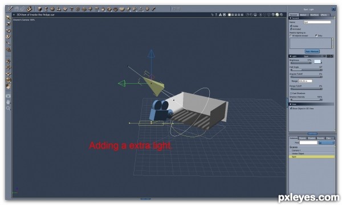This screenshot has width=342, height=205.
Task: Switch to the Effects tab
Action: pyautogui.click(x=324, y=15)
